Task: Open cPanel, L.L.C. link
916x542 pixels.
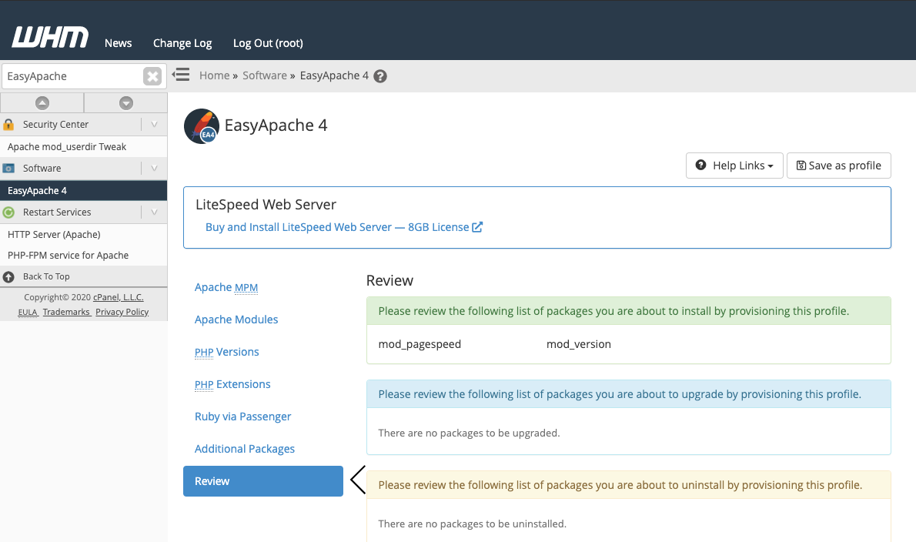Action: (x=118, y=297)
